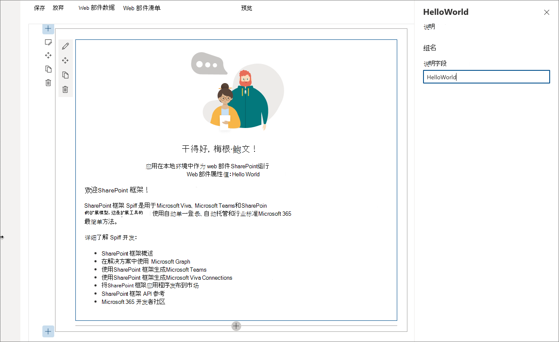Screen dimensions: 559x342
Task: Click the 组名 group label in pane
Action: [x=430, y=48]
